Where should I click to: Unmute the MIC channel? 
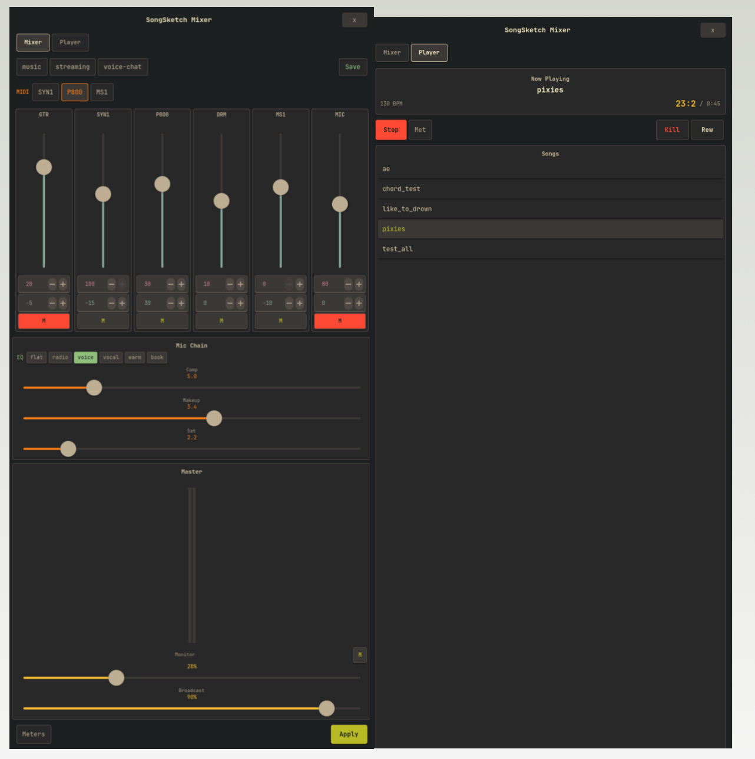[x=340, y=321]
